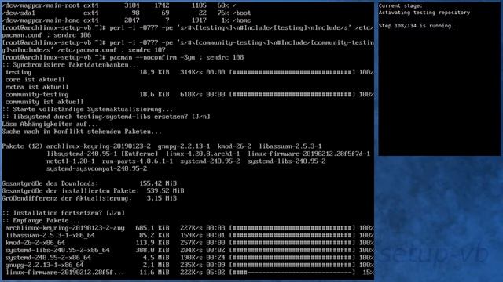
Task: Click 'kmod-26-2-x86_64' download row name
Action: point(35,243)
